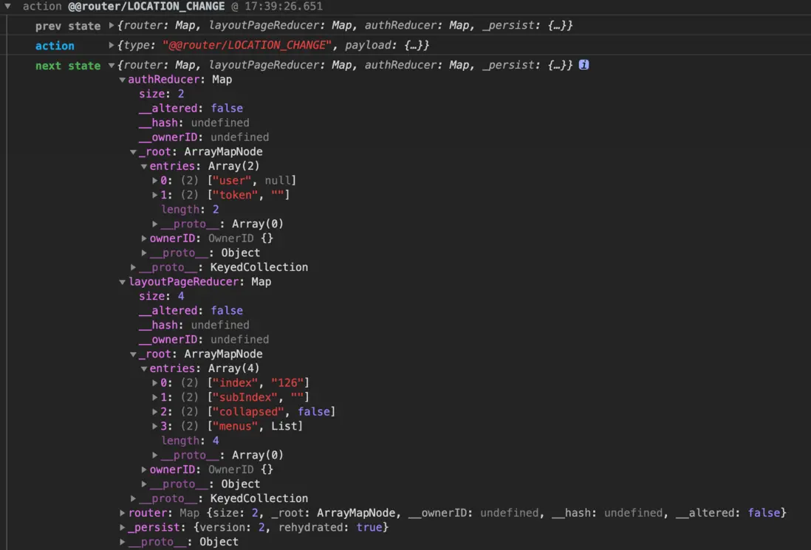Expand the router Map summary row

(123, 513)
